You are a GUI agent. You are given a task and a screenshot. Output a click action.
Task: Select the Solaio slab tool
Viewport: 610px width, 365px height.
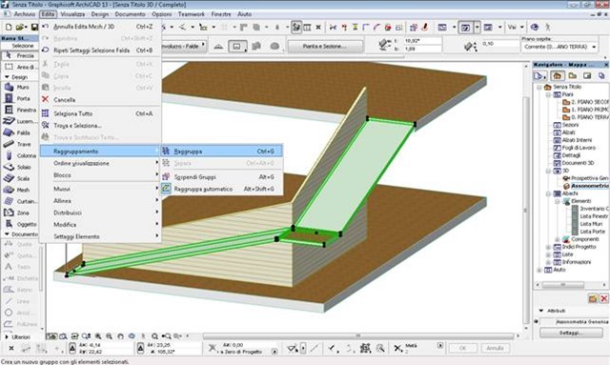click(x=19, y=167)
